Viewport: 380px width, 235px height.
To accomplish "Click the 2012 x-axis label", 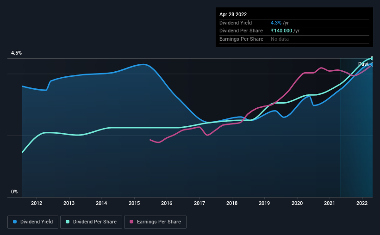I will tap(37, 203).
